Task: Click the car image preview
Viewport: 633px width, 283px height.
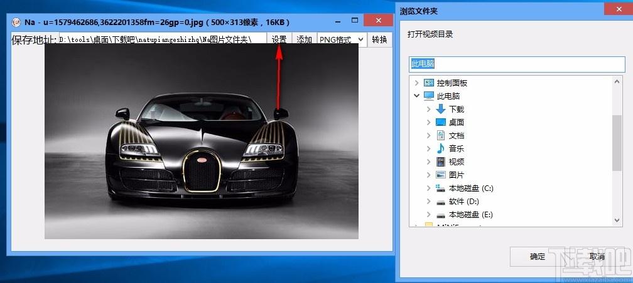Action: tap(202, 141)
